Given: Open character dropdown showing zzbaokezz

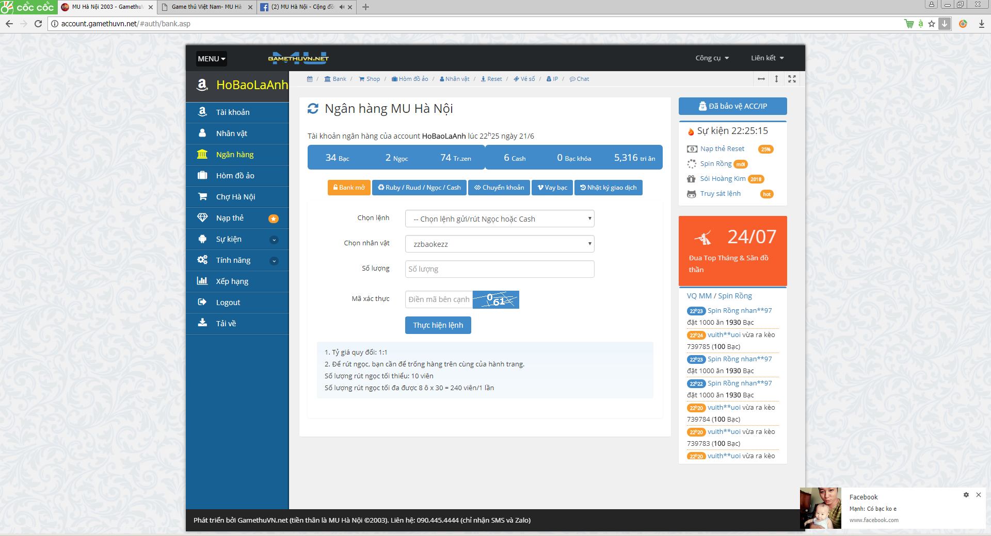Looking at the screenshot, I should (x=500, y=244).
